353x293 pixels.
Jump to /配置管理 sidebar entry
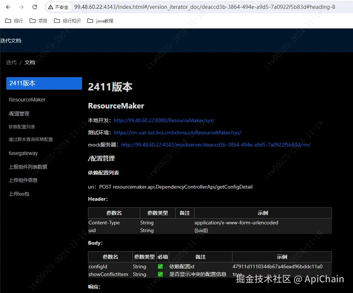click(x=19, y=114)
